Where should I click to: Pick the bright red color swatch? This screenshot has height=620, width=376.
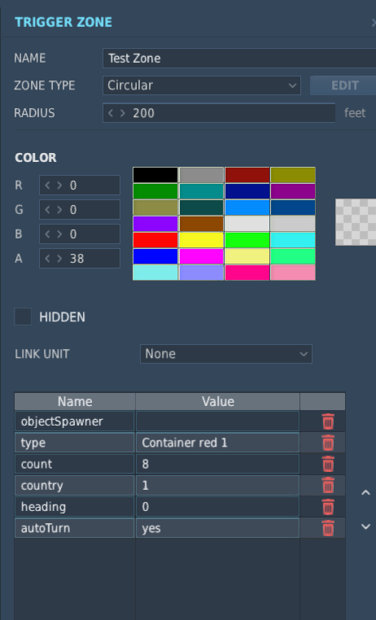point(155,240)
